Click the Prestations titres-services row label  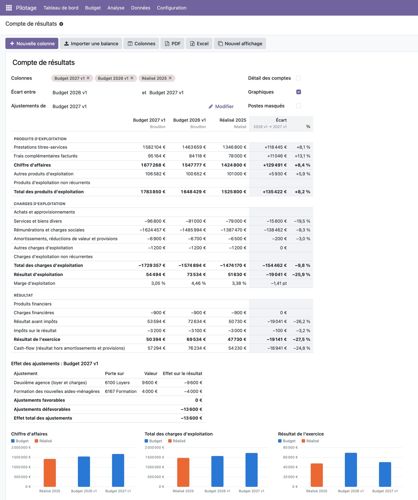coord(40,147)
